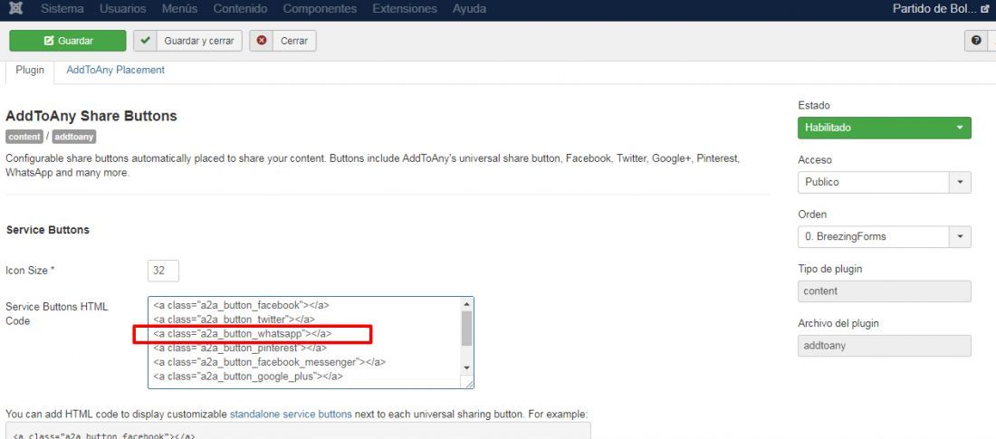The height and width of the screenshot is (439, 996).
Task: Open the Usuarios menu
Action: coord(122,9)
